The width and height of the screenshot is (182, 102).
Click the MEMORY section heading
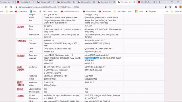click(21, 56)
